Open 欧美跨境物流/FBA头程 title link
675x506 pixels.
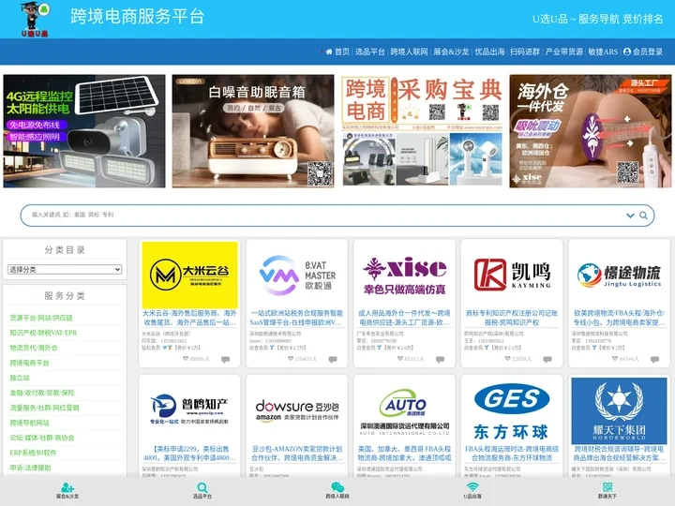pos(619,318)
